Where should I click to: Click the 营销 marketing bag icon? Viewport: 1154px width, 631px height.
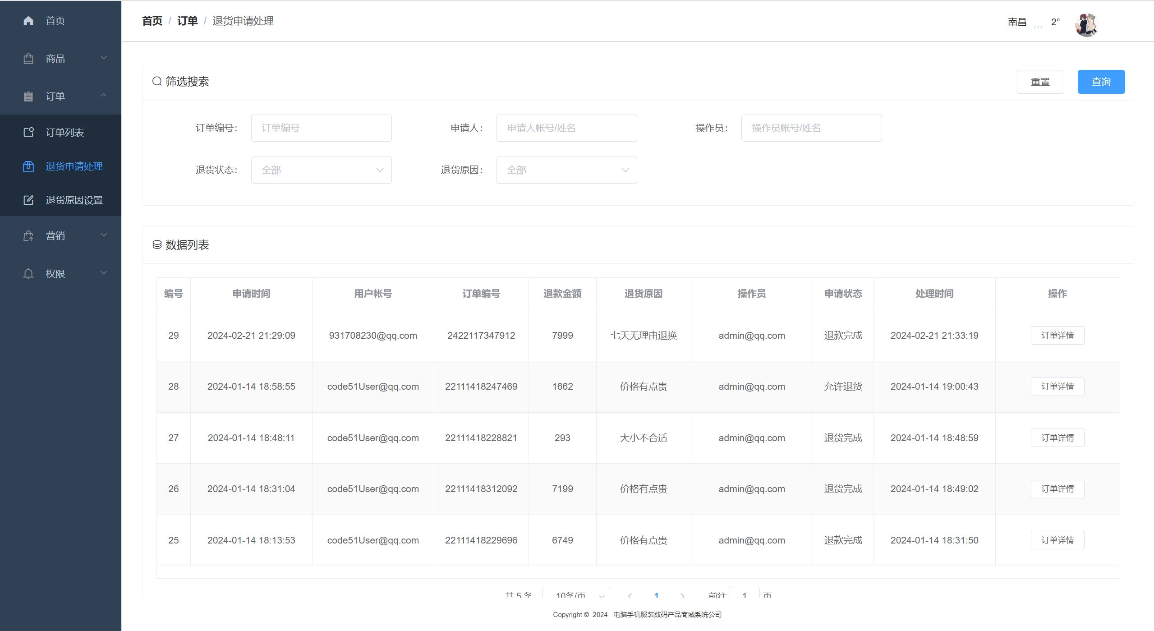28,236
